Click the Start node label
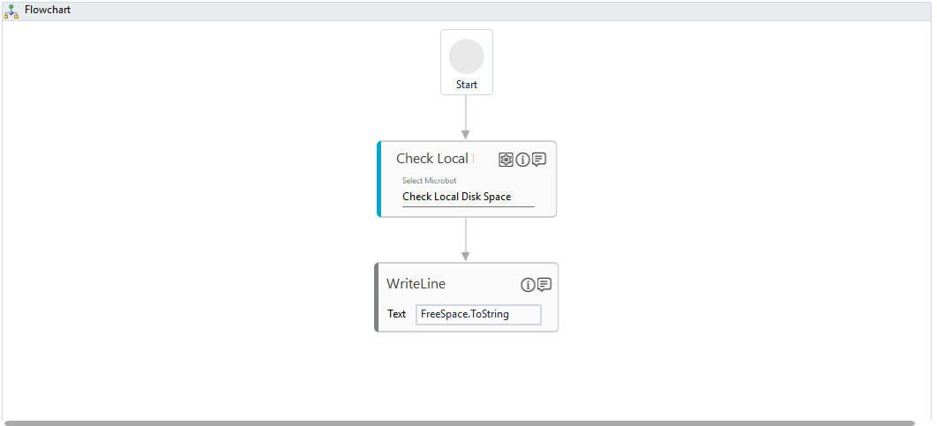This screenshot has height=426, width=937. point(467,85)
